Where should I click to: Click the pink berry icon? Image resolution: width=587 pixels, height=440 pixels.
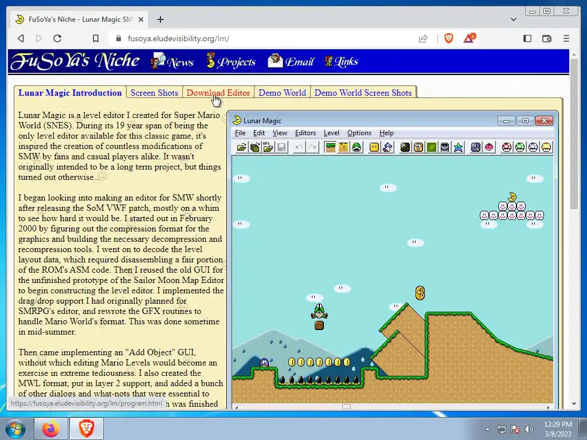point(489,147)
